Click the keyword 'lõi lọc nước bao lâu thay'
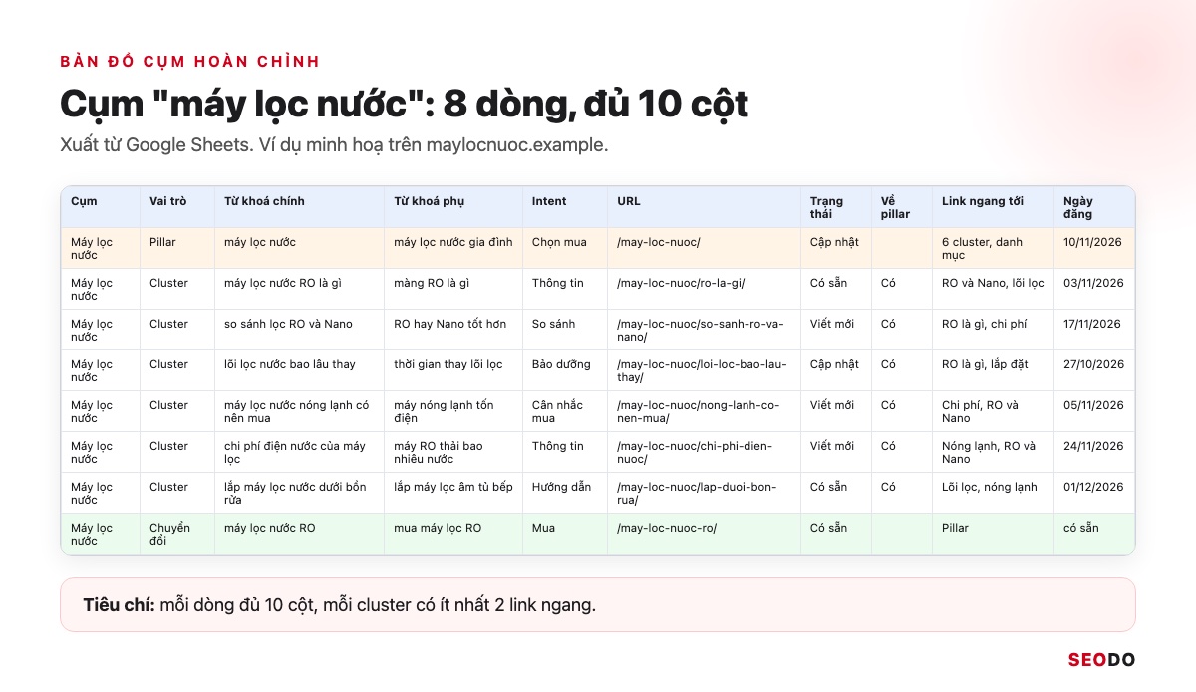 (290, 364)
